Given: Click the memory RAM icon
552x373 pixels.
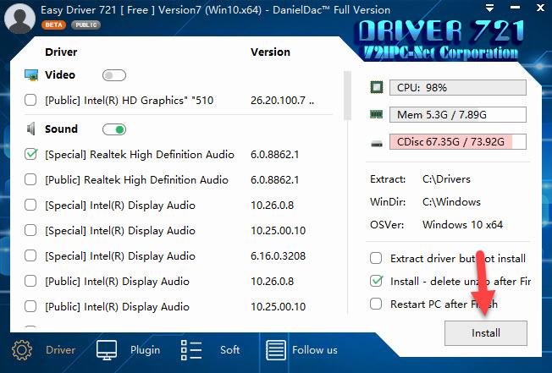Looking at the screenshot, I should pyautogui.click(x=377, y=114).
